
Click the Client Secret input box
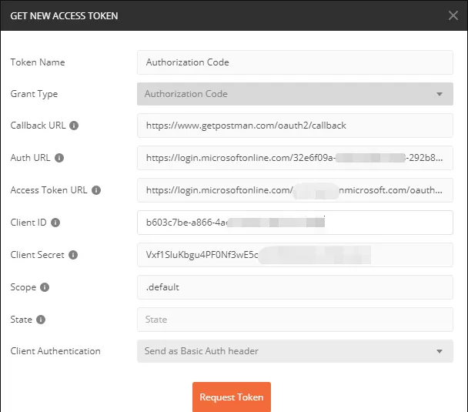[295, 255]
